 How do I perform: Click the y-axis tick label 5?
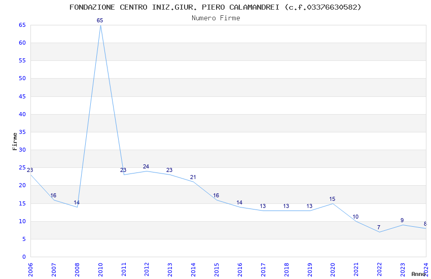(x=24, y=239)
